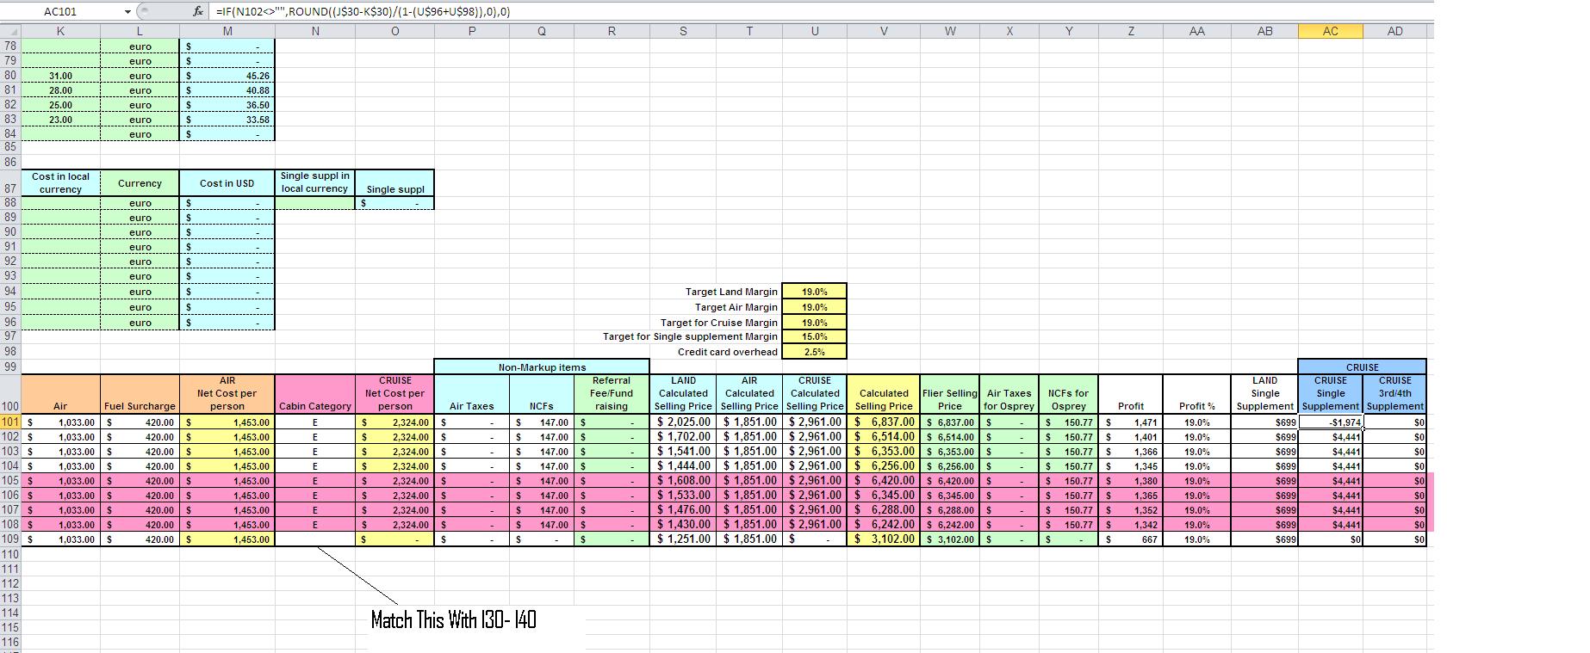Click the local cost cell showing 31.00
1590x653 pixels.
[x=60, y=76]
